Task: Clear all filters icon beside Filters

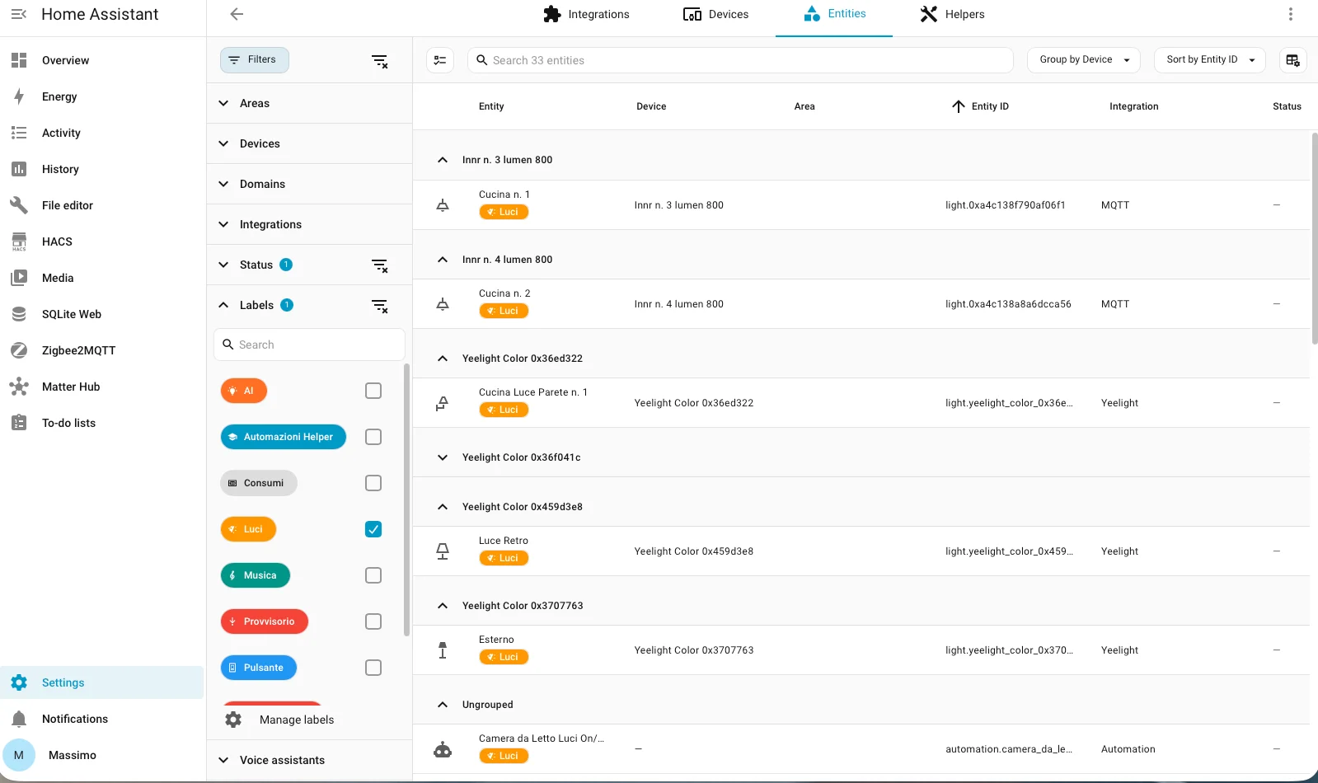Action: pyautogui.click(x=380, y=61)
